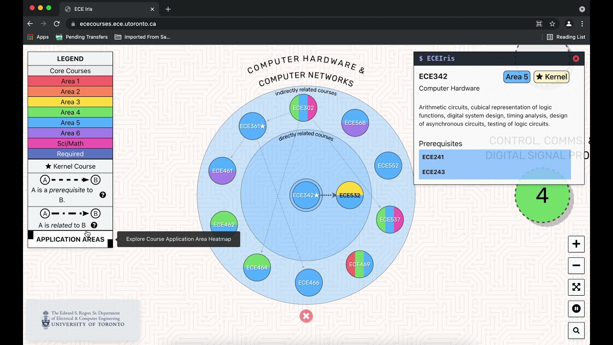Click the Area 2 legend swatch

[x=70, y=92]
